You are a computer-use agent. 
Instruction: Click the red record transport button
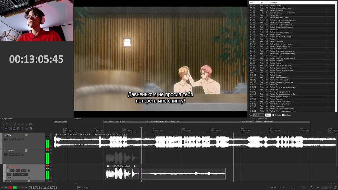coord(11,188)
